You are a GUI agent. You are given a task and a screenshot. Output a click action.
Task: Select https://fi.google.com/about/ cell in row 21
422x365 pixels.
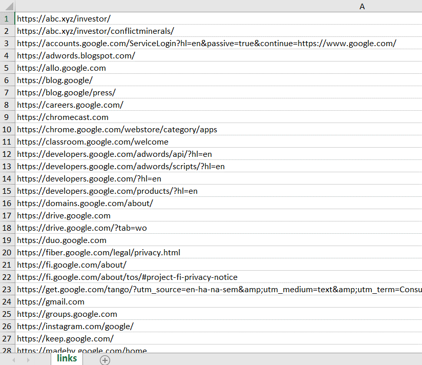point(219,265)
